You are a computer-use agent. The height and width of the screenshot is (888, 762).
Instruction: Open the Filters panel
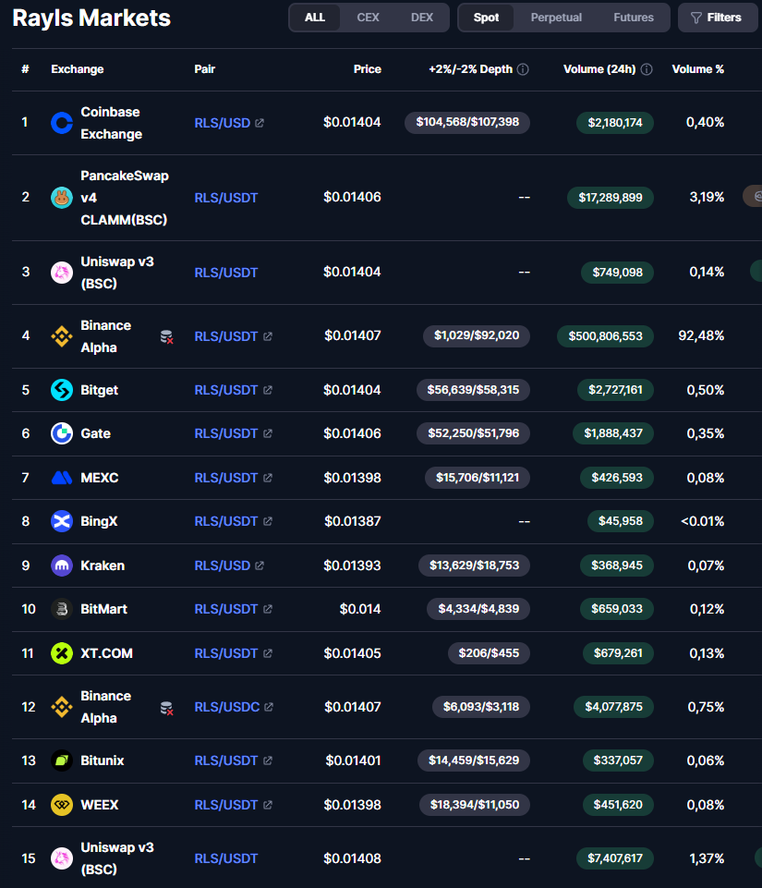[x=718, y=17]
